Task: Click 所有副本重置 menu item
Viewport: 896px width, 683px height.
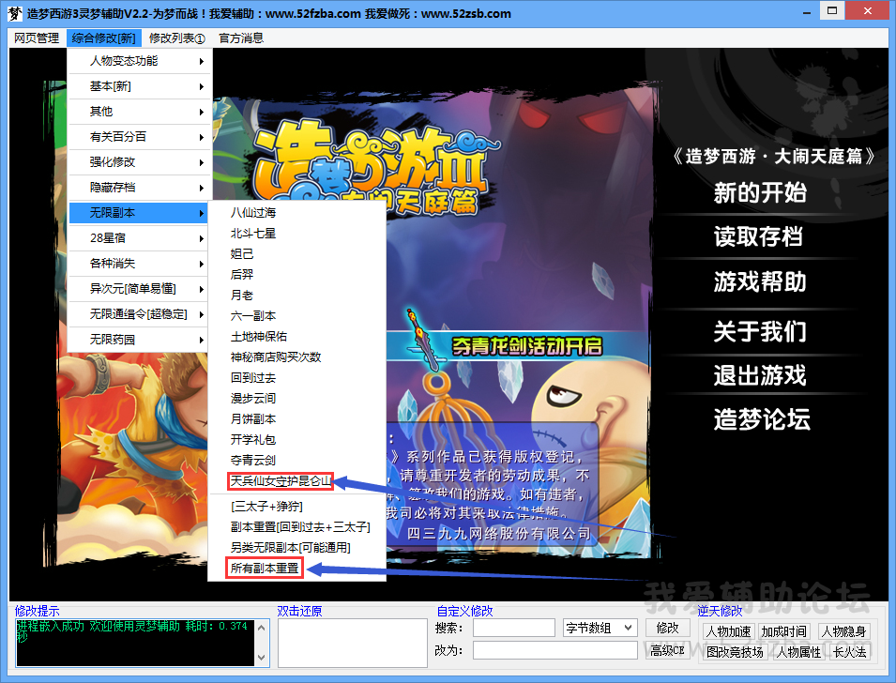Action: click(297, 569)
